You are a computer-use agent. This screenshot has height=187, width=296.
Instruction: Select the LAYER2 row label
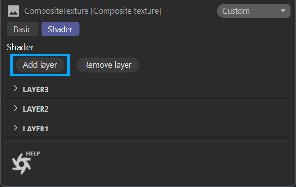click(x=36, y=109)
